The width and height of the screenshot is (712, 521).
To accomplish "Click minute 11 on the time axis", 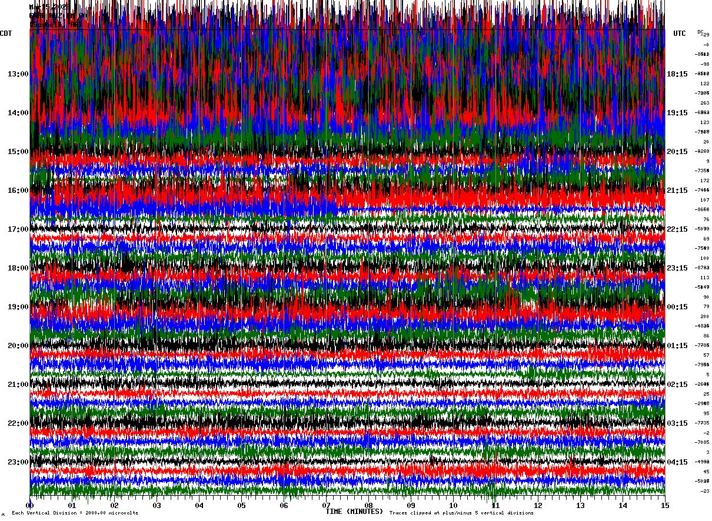I will coord(496,505).
